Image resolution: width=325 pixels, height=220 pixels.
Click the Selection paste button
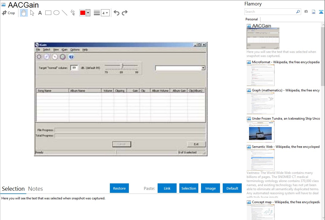189,188
